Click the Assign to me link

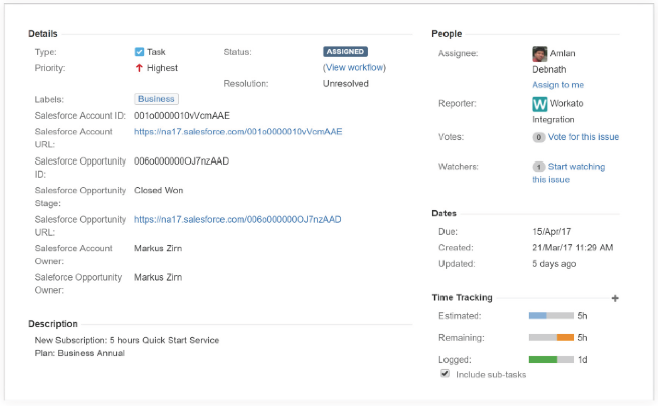558,85
